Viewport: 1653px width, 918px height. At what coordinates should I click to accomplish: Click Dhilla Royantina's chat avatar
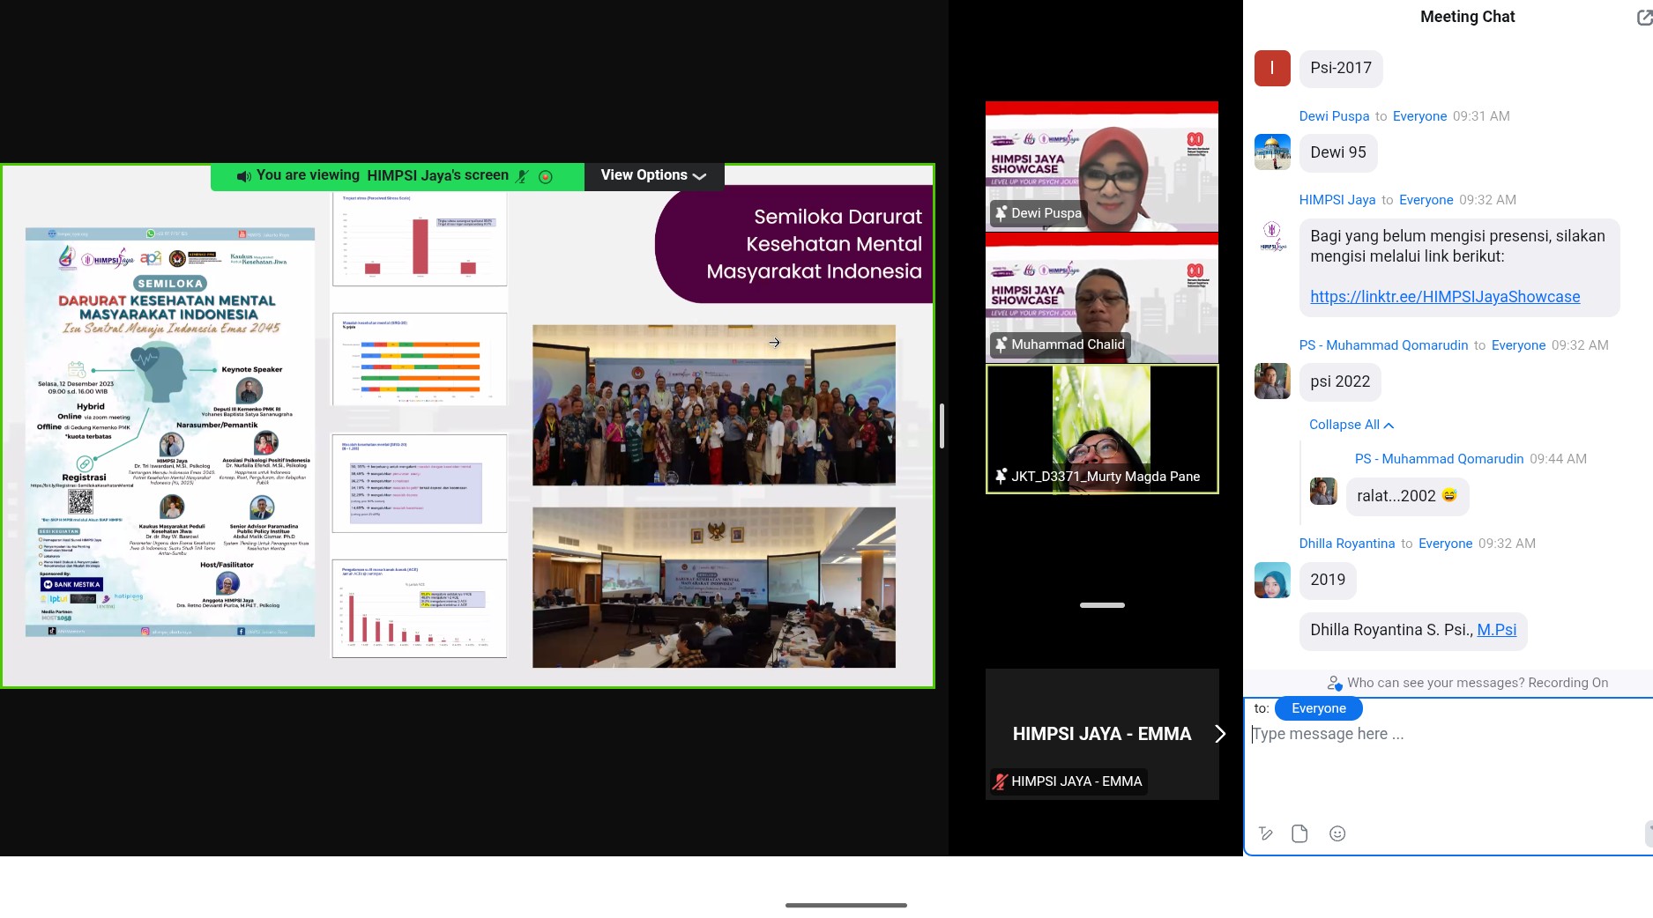point(1272,580)
